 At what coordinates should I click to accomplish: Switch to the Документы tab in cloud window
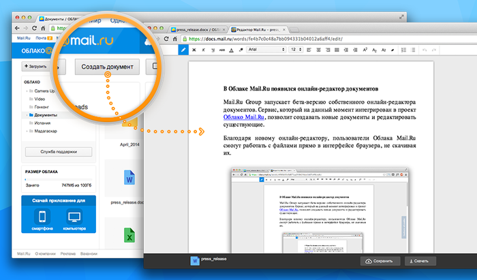59,18
